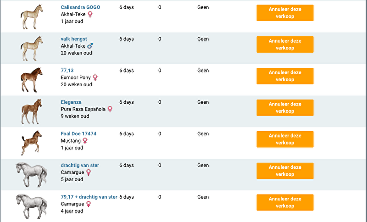Click grey Camargue image in last row
367x222 pixels.
[31, 206]
